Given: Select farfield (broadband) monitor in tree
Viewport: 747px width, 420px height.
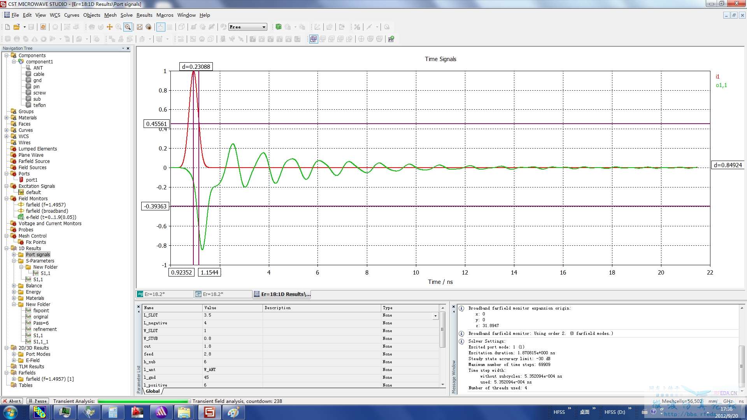Looking at the screenshot, I should (47, 211).
